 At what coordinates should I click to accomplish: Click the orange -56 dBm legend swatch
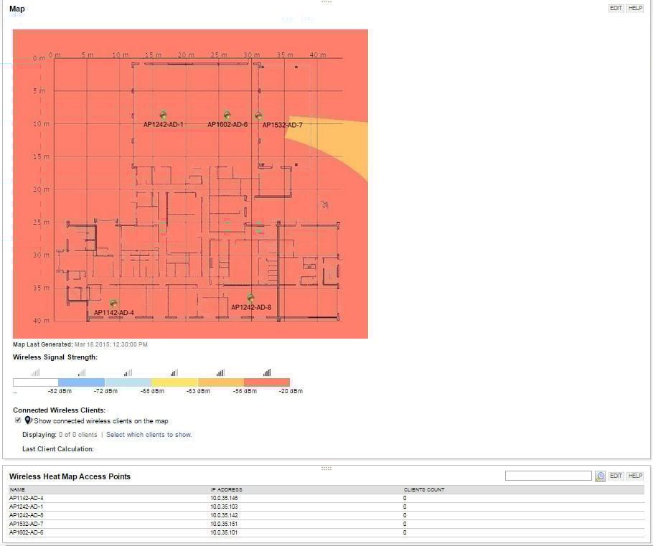220,382
